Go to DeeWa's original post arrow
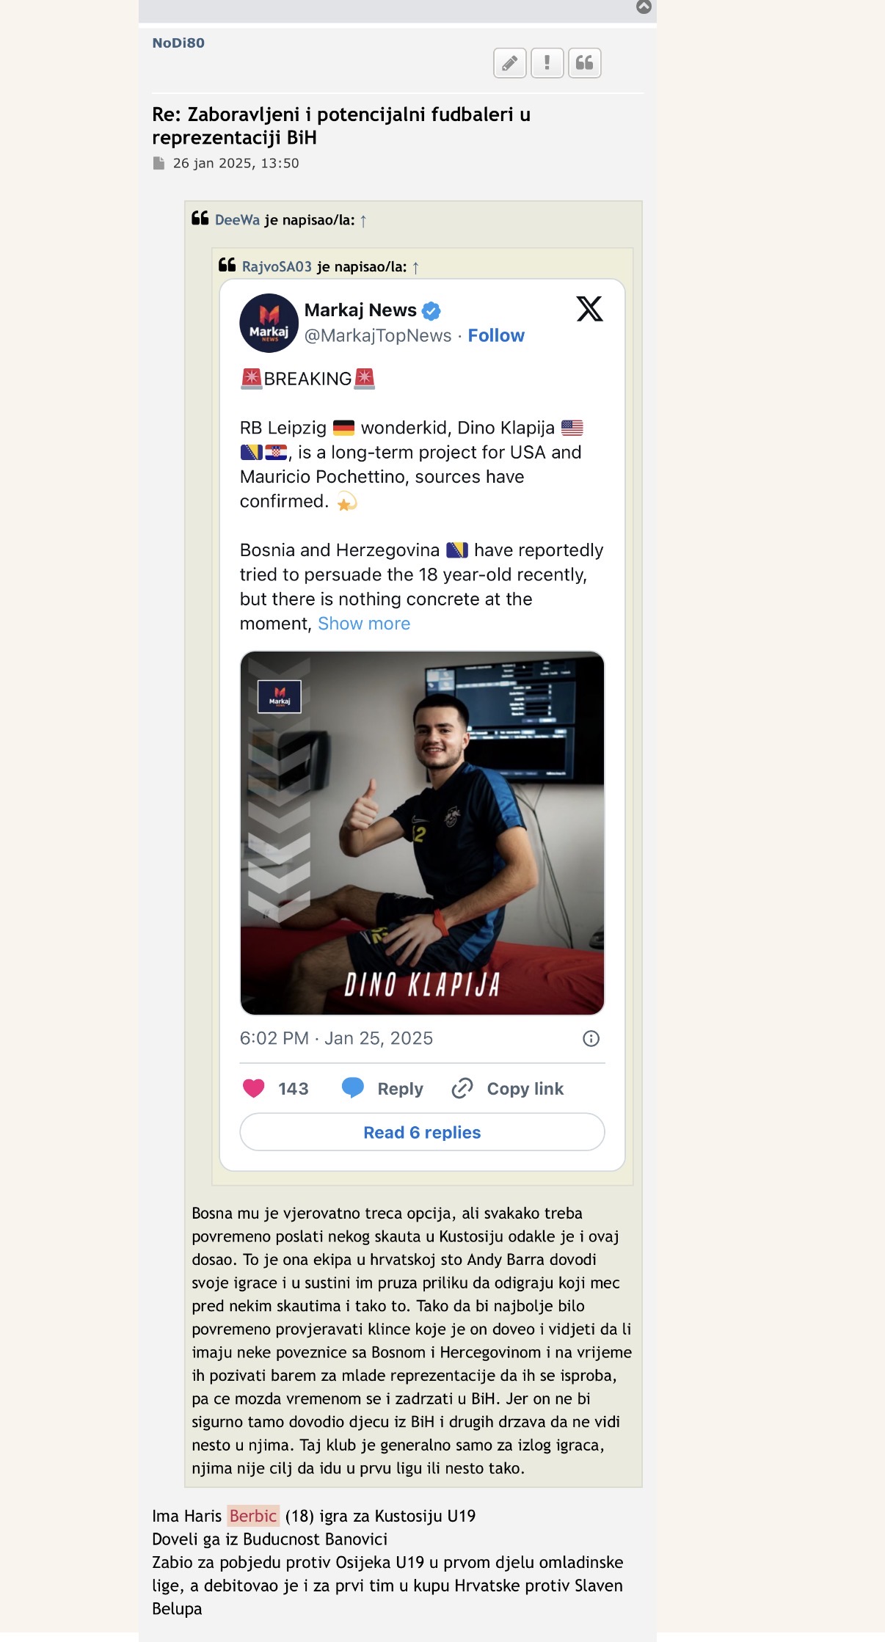The image size is (885, 1642). point(363,220)
